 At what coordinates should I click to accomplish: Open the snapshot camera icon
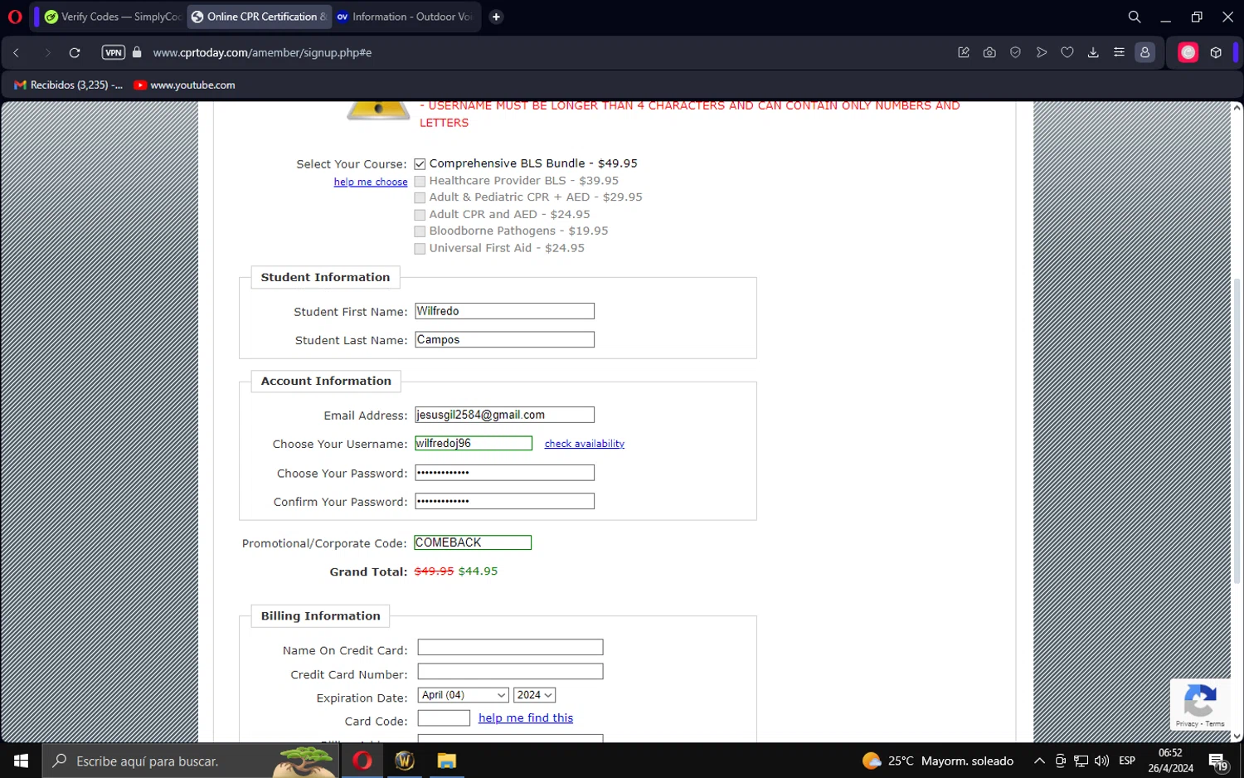[989, 52]
